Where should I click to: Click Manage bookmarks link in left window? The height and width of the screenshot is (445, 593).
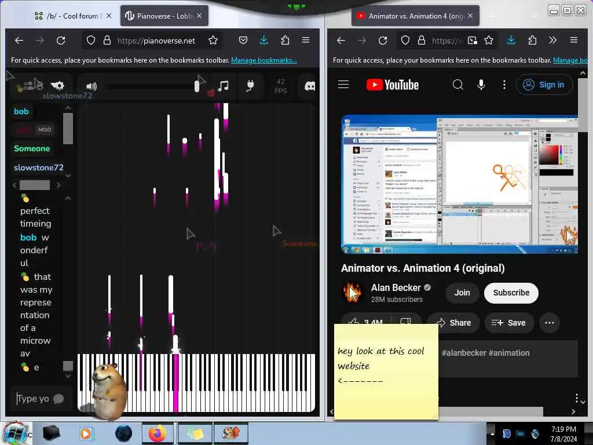264,60
